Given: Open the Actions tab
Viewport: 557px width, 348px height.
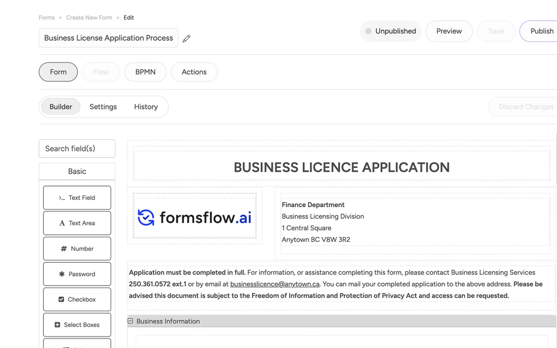Looking at the screenshot, I should (x=194, y=72).
